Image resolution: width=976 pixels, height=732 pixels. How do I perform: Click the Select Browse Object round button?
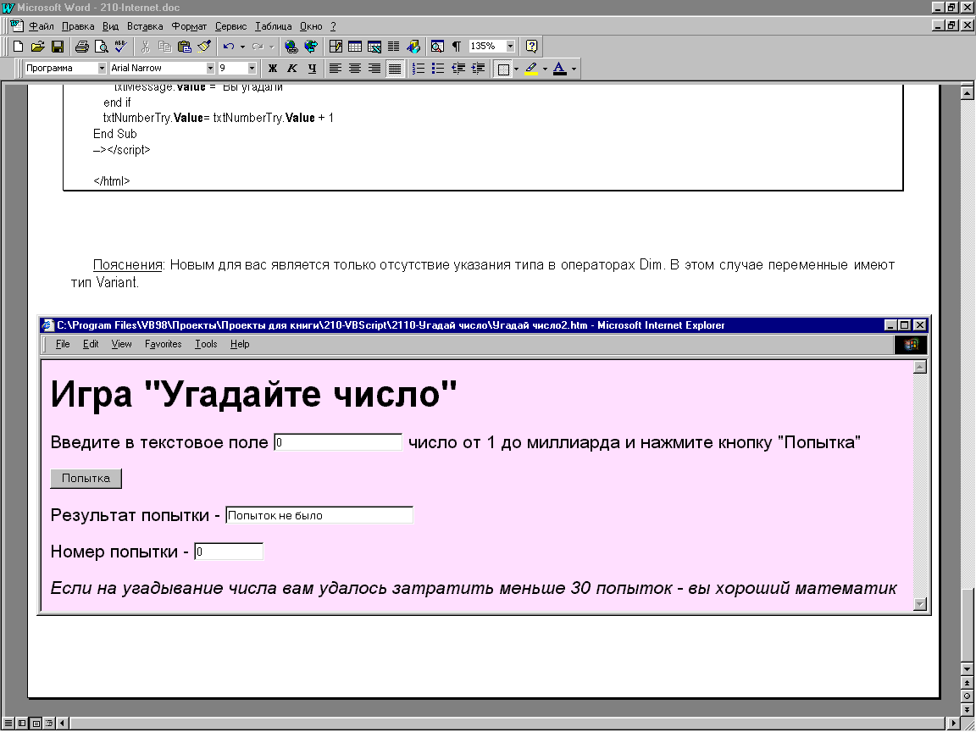coord(967,696)
